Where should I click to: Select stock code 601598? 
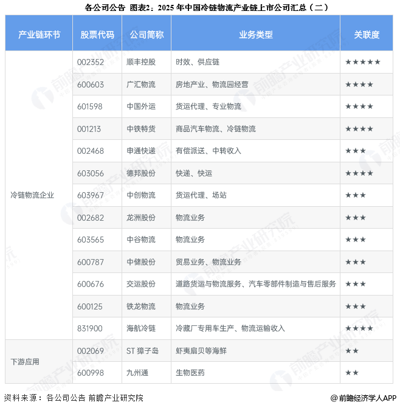pos(89,106)
